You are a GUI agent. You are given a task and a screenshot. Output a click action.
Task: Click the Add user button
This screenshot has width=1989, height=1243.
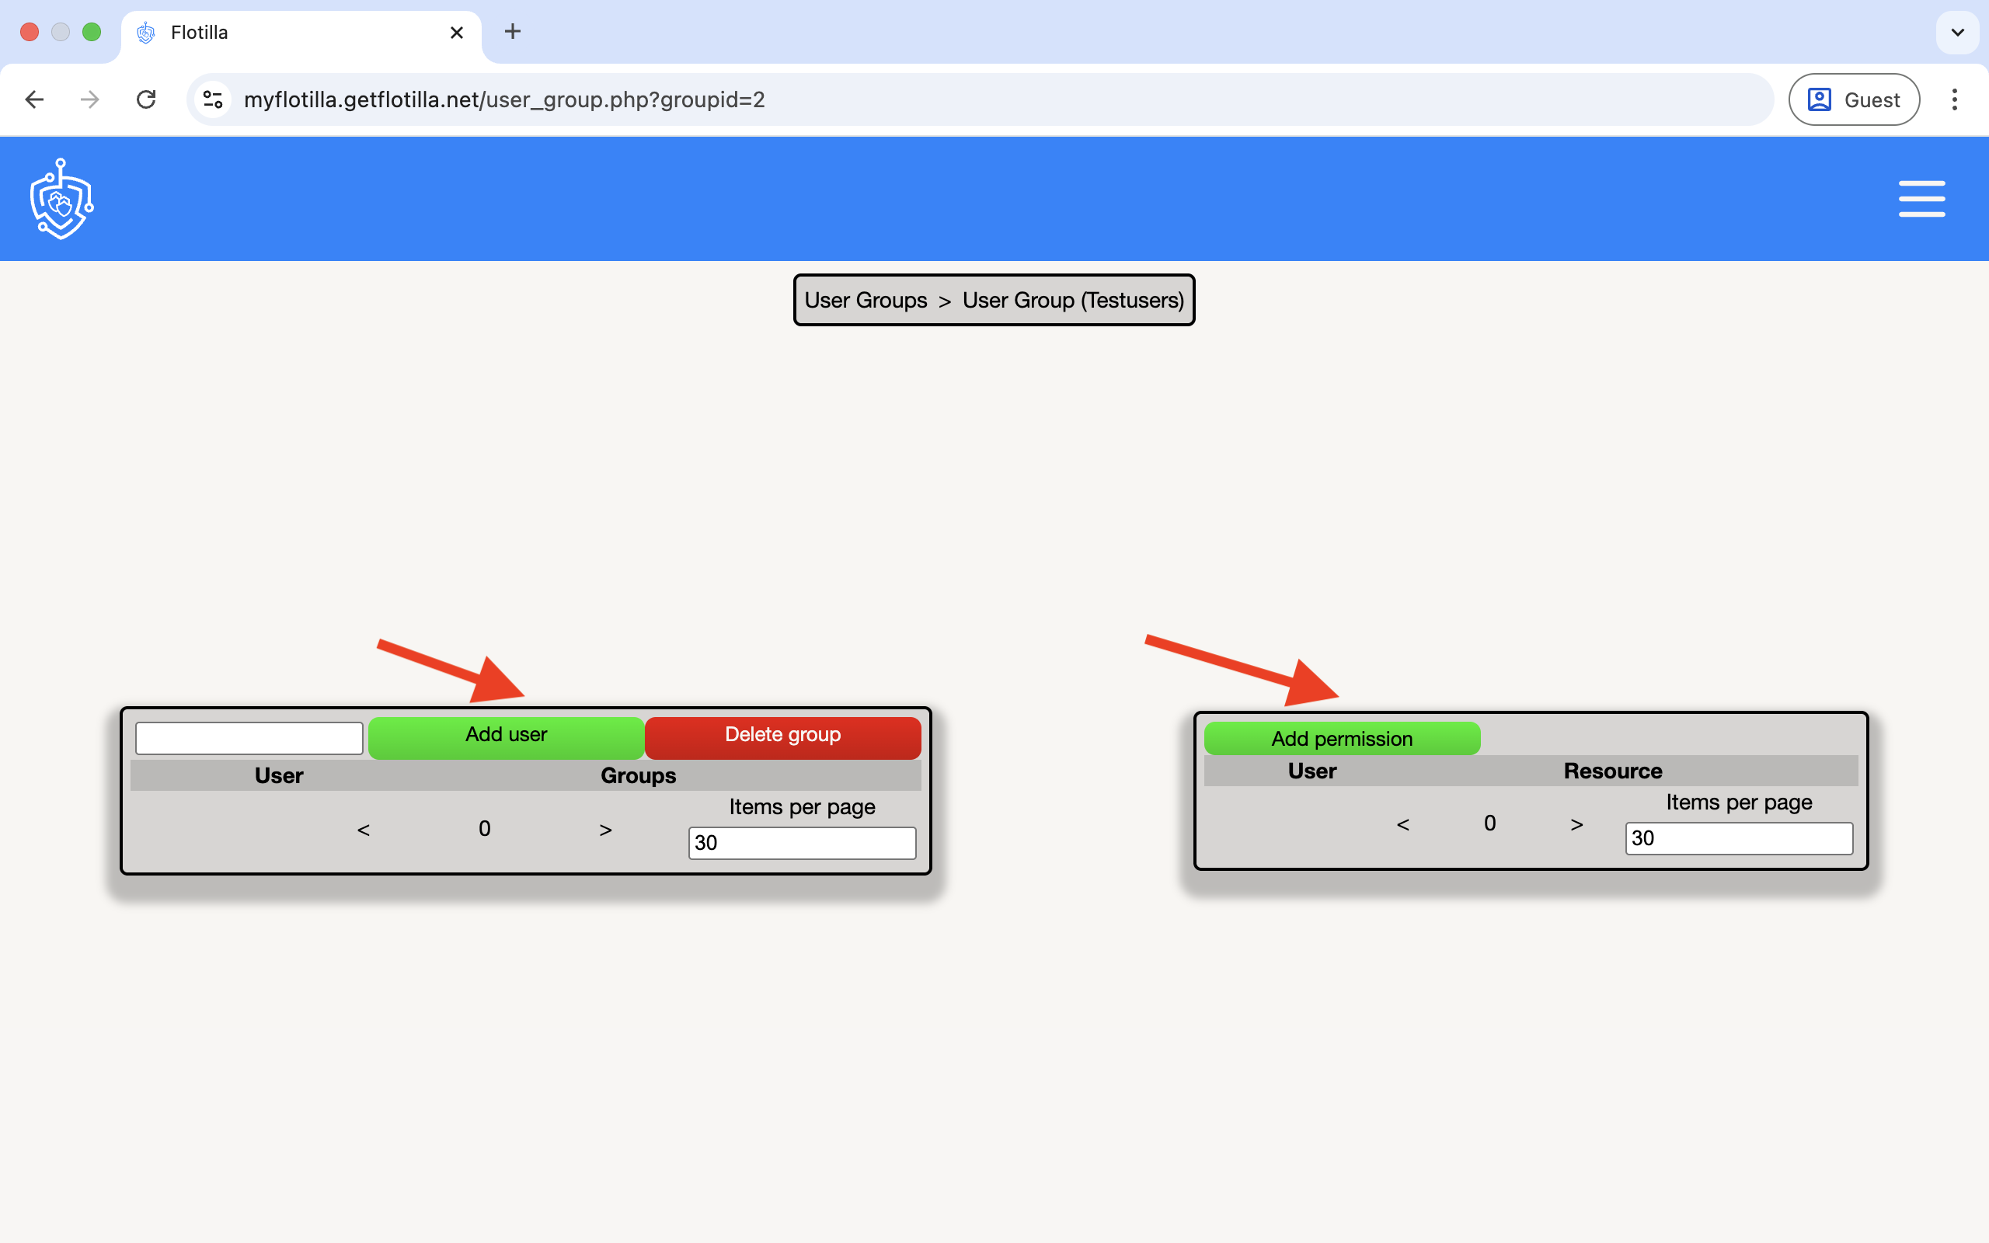tap(506, 734)
